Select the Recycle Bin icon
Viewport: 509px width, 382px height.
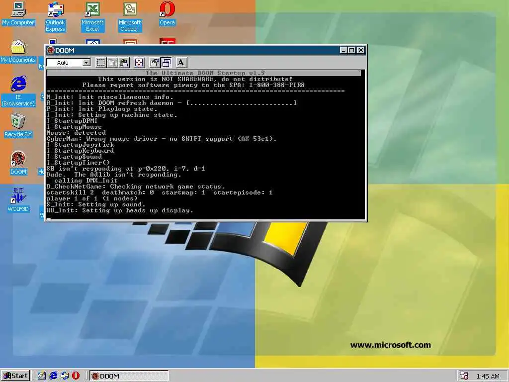click(18, 126)
